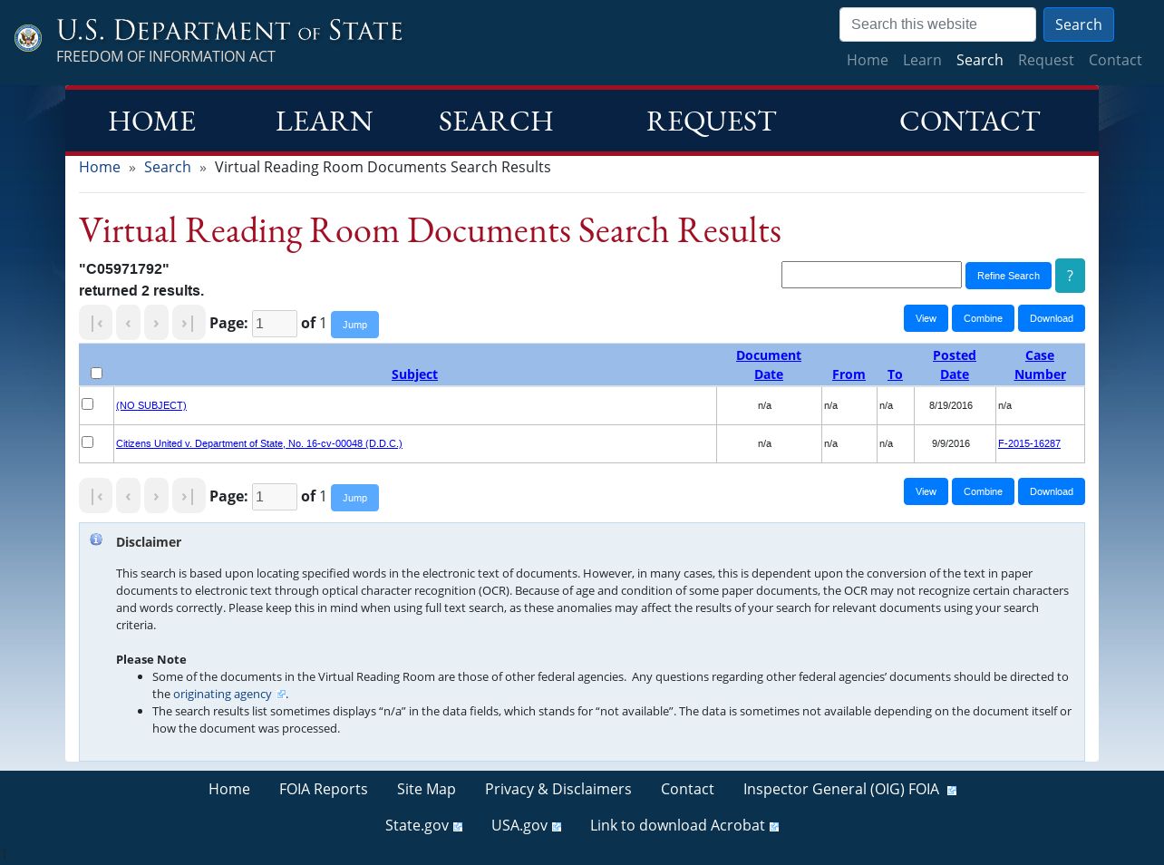Screen dimensions: 1164x865
Task: Click the top View button
Action: coord(926,318)
